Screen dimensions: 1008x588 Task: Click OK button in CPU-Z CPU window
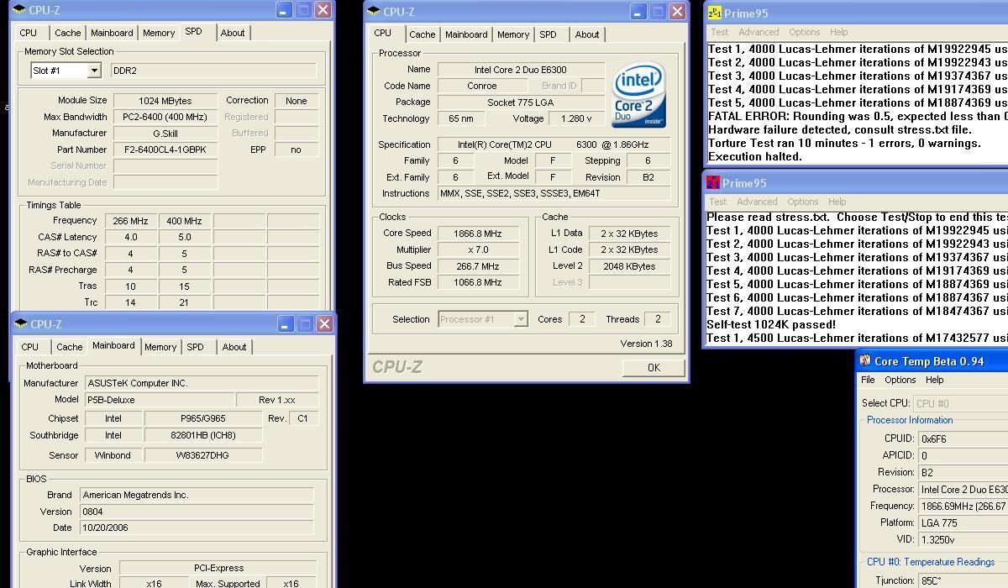tap(654, 367)
